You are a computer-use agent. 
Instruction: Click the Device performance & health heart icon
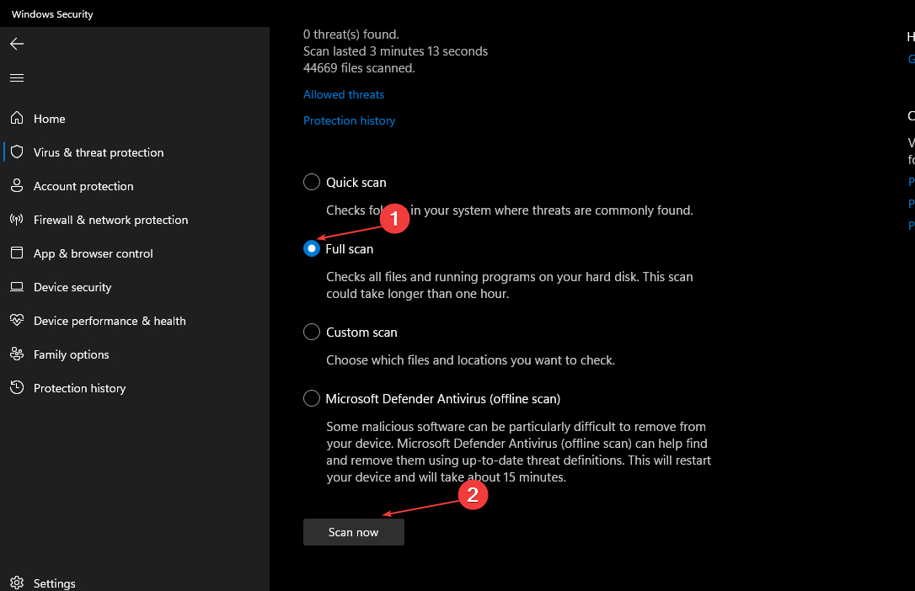[17, 321]
